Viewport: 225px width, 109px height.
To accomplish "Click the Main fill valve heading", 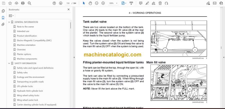I will point(156,62).
